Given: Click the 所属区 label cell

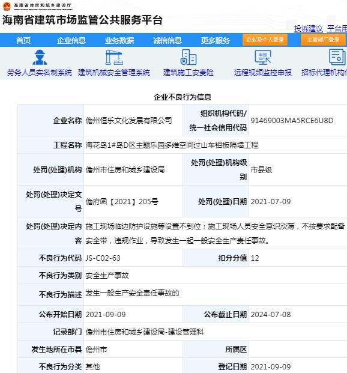Looking at the screenshot, I should (x=216, y=350).
